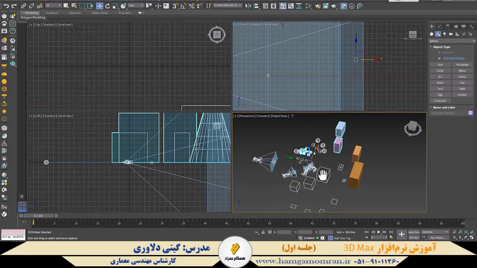
Task: Click the Undo arrow in main toolbar
Action: 6,6
